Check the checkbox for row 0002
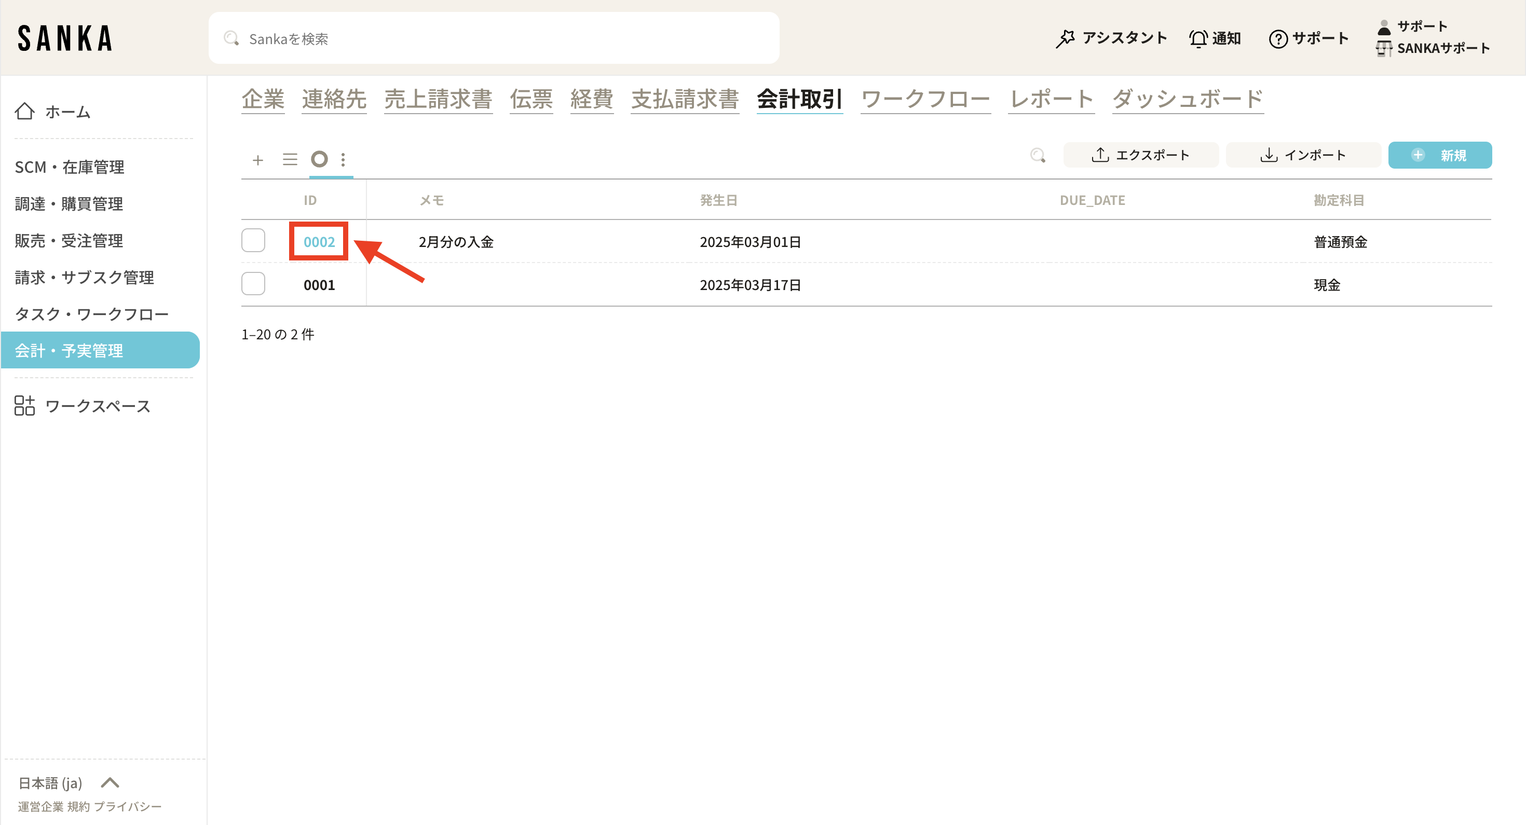 point(253,240)
